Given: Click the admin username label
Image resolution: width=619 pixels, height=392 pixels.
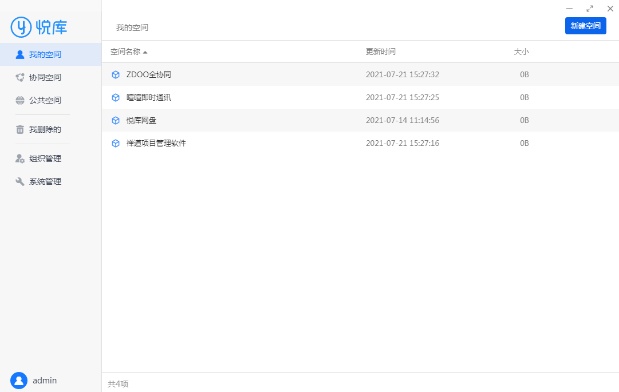Looking at the screenshot, I should point(45,381).
